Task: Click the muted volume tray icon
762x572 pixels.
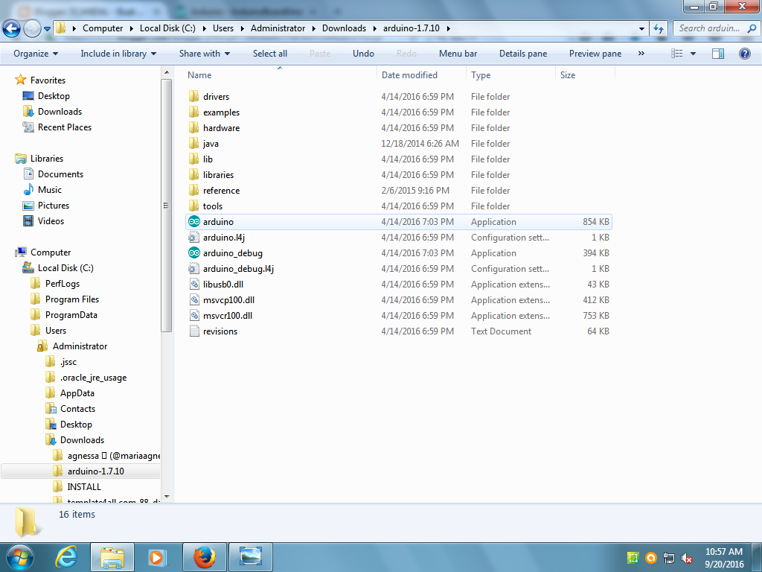Action: 687,558
